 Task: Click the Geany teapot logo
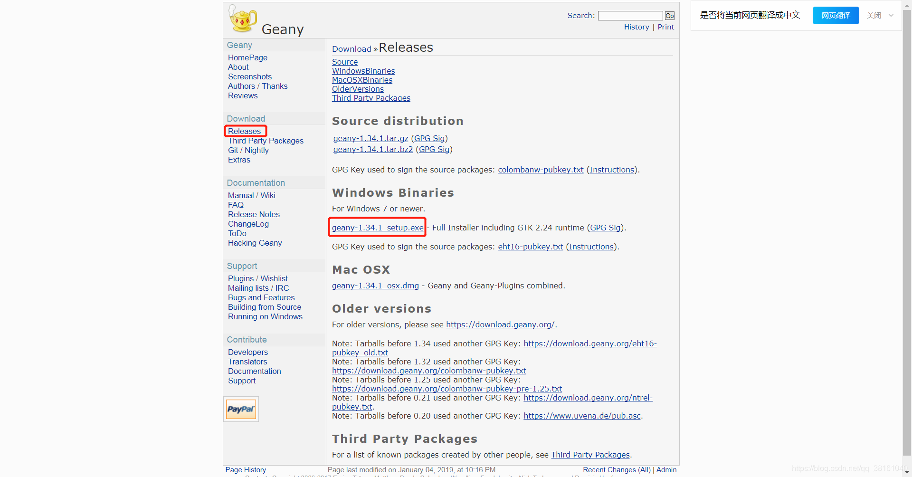coord(242,19)
